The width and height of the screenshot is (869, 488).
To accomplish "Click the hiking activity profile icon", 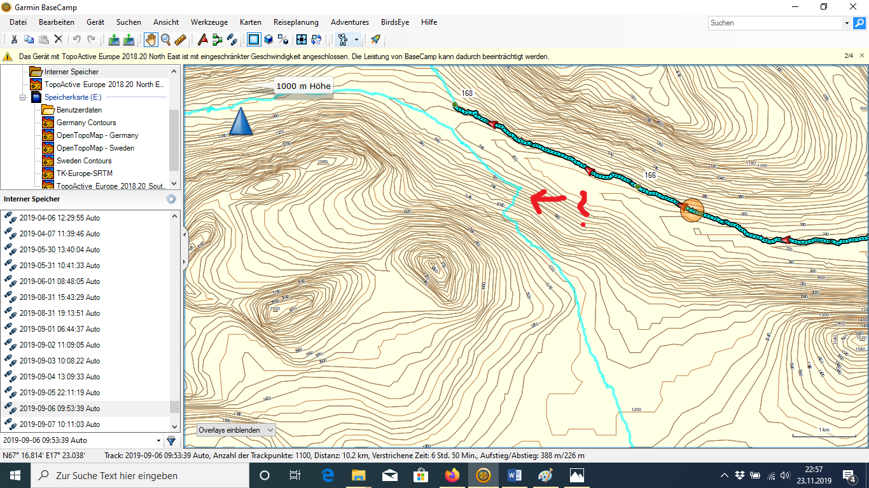I will [343, 39].
